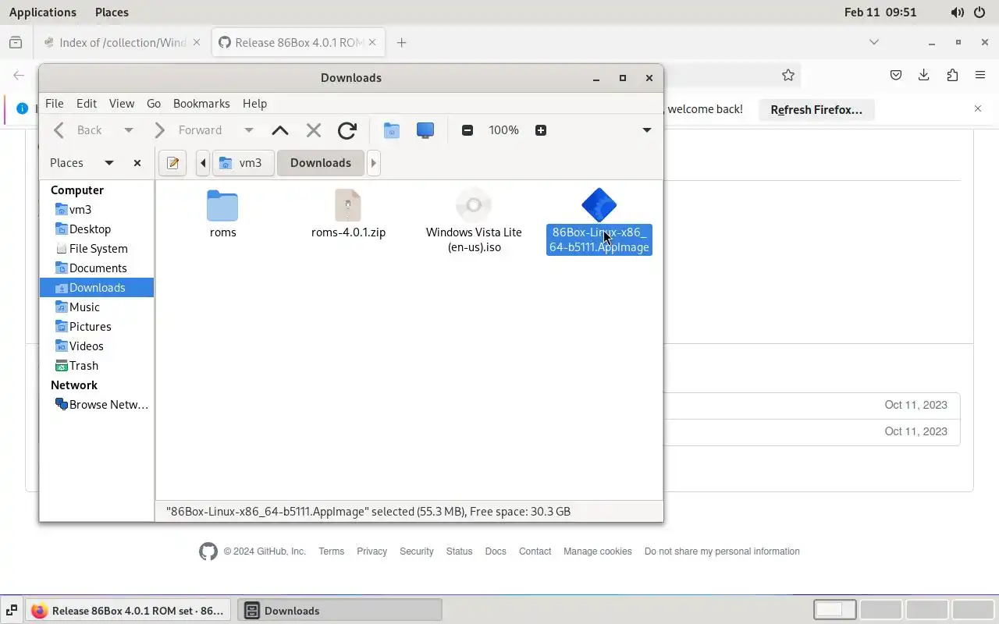Select the roms-4.0.1.zip archive
This screenshot has height=624, width=999.
(348, 205)
